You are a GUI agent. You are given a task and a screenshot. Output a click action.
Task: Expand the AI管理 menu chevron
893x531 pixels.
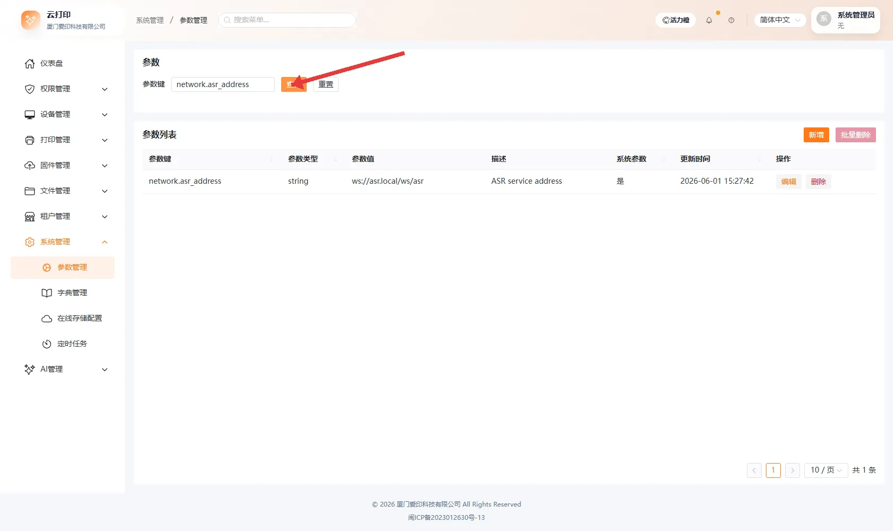(x=105, y=370)
